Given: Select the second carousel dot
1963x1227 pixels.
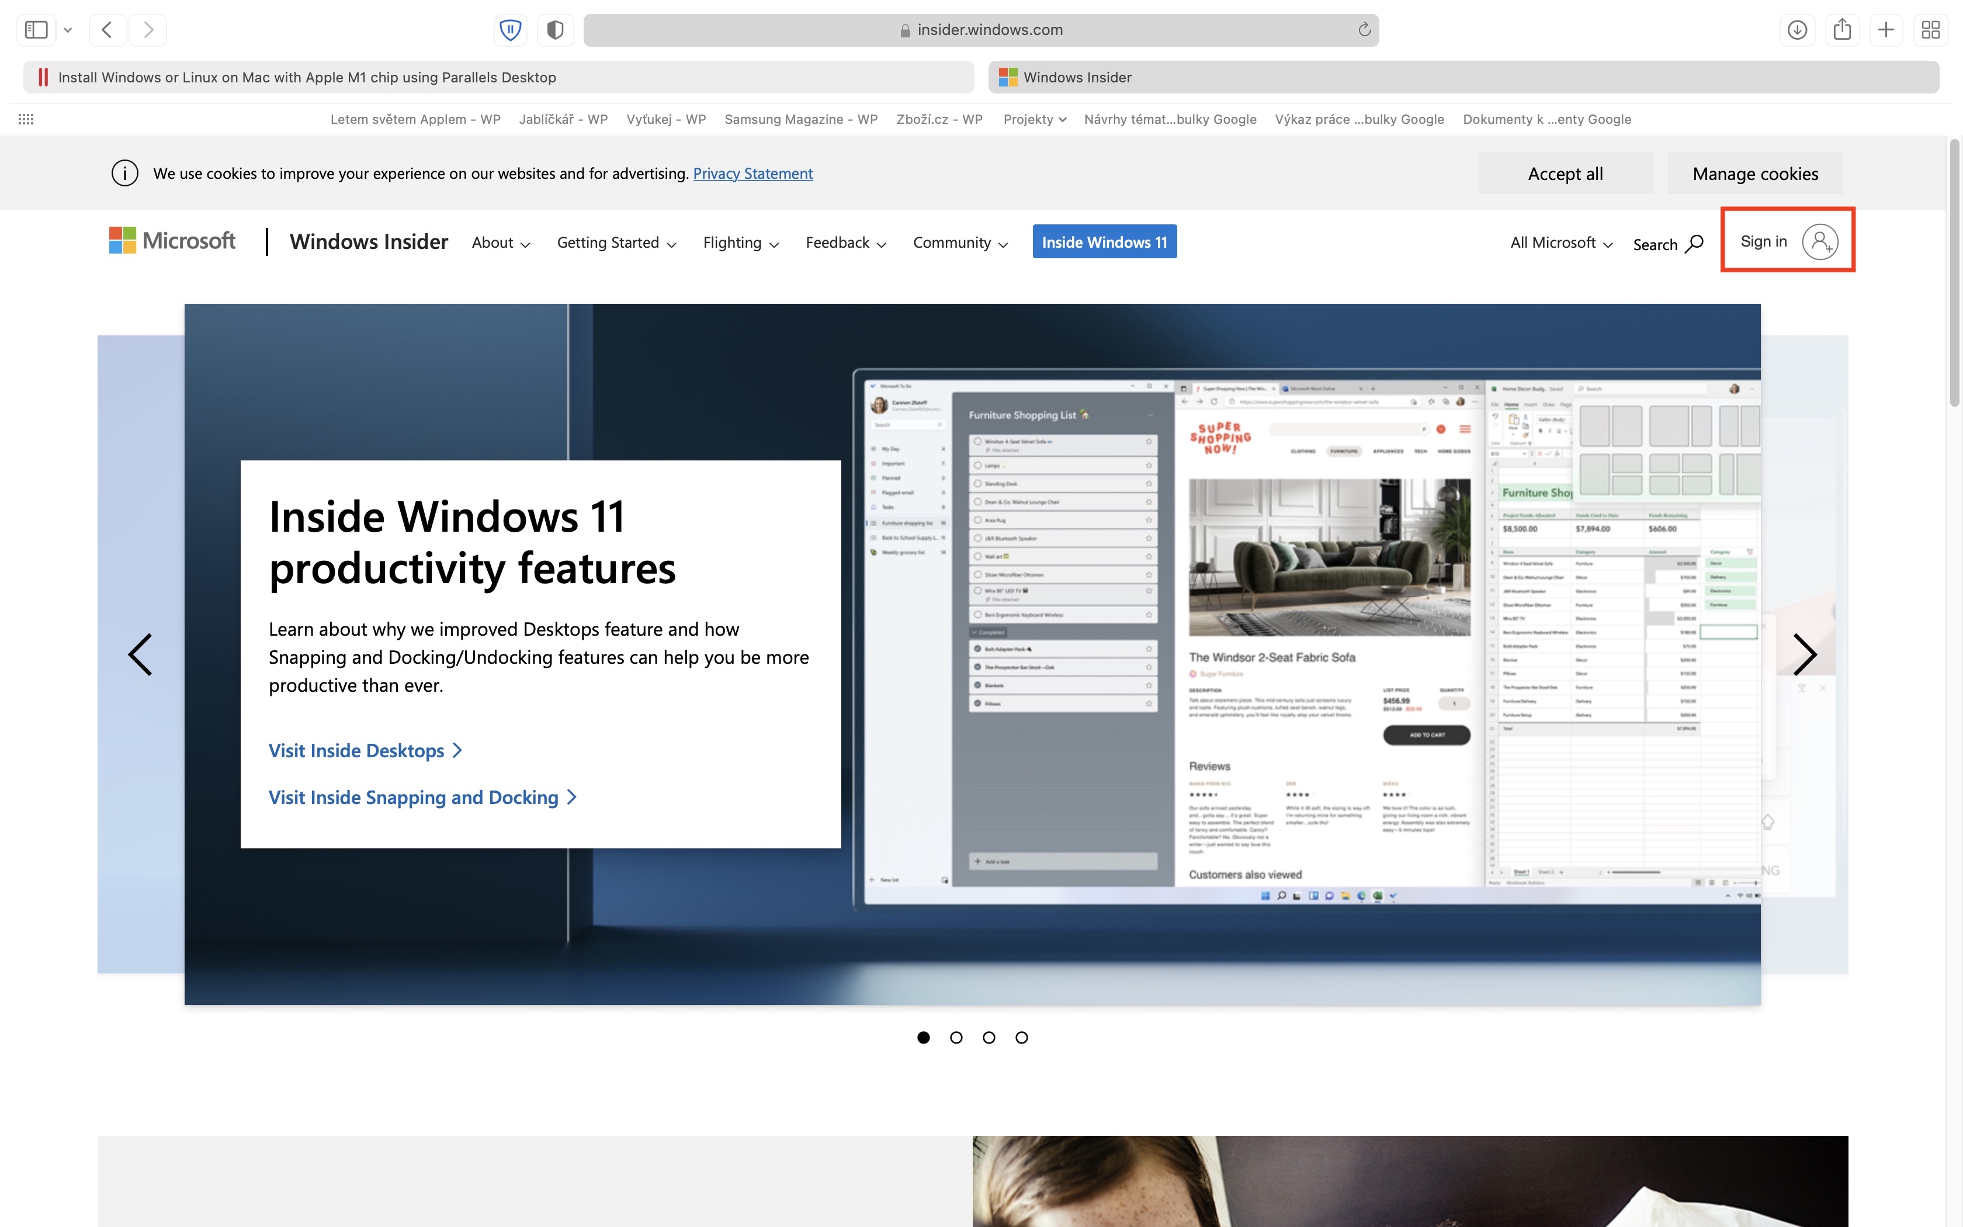Looking at the screenshot, I should click(956, 1037).
